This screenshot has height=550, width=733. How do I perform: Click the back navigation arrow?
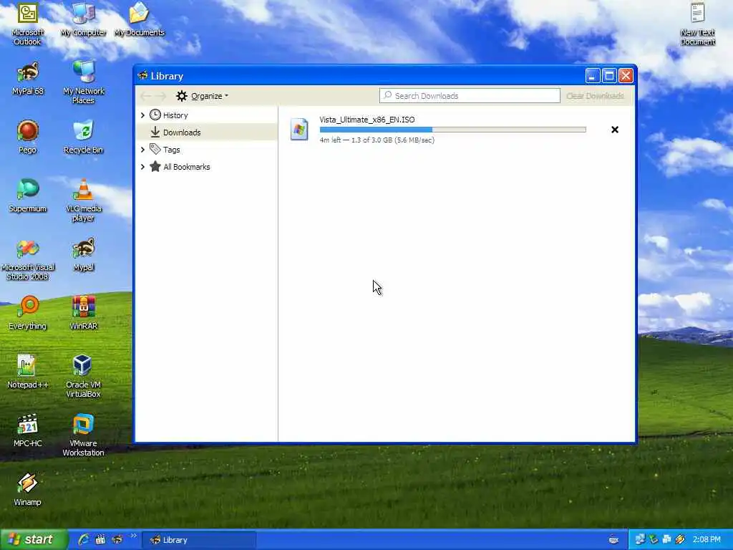pos(146,96)
